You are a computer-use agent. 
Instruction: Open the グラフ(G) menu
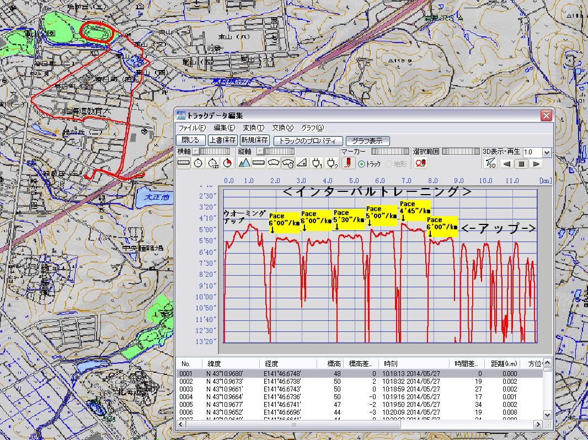pyautogui.click(x=312, y=128)
